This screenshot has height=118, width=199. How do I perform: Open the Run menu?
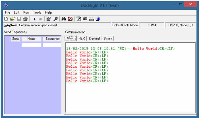[26, 12]
